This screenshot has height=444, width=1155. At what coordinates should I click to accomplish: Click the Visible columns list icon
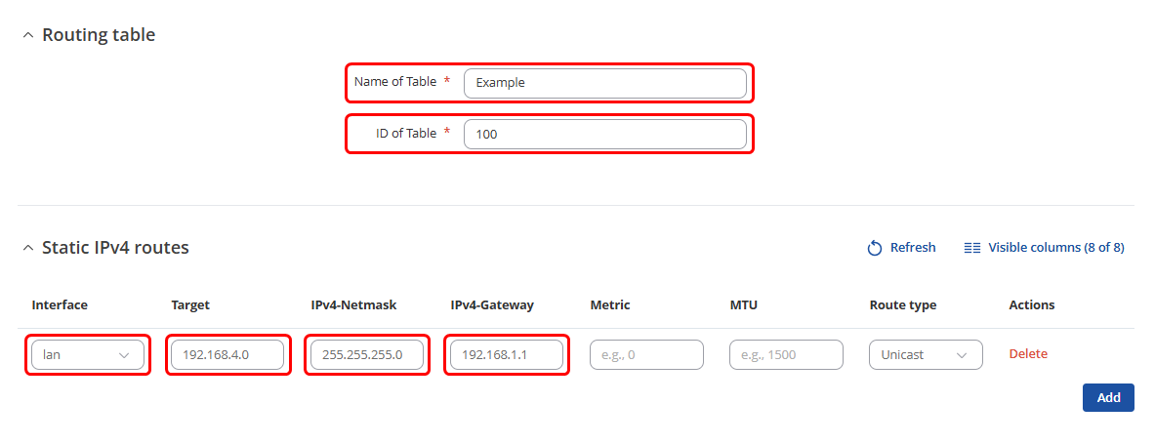(971, 248)
